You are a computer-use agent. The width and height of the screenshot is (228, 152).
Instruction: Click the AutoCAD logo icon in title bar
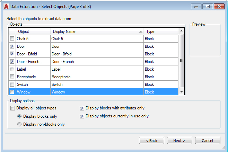point(6,7)
